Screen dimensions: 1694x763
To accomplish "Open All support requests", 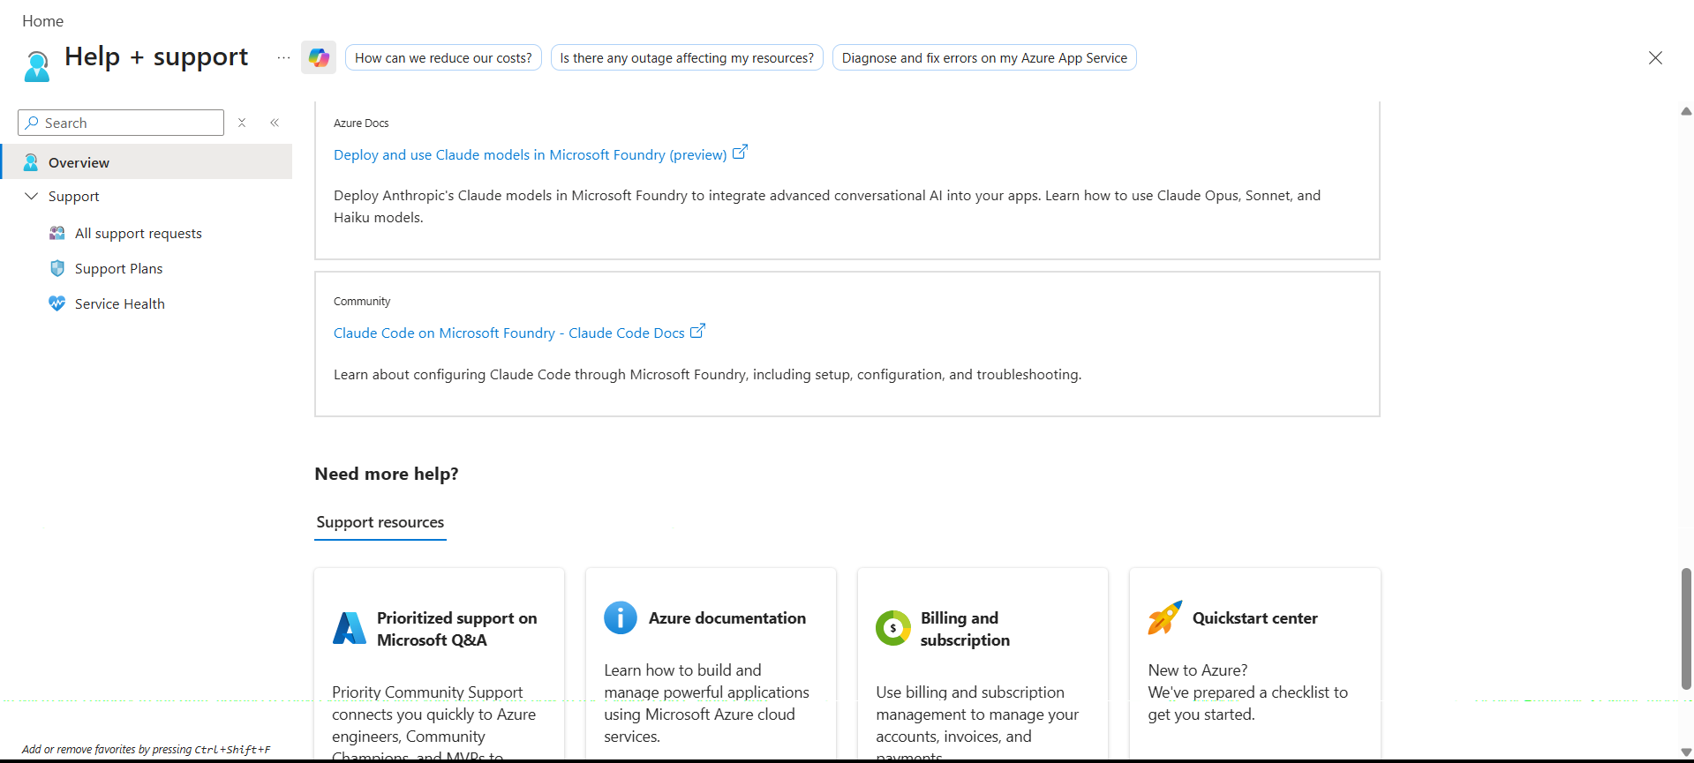I will click(138, 233).
